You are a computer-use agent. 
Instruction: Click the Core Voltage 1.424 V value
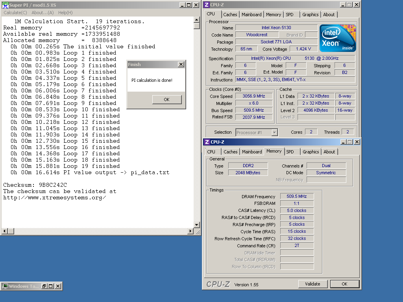coord(303,49)
